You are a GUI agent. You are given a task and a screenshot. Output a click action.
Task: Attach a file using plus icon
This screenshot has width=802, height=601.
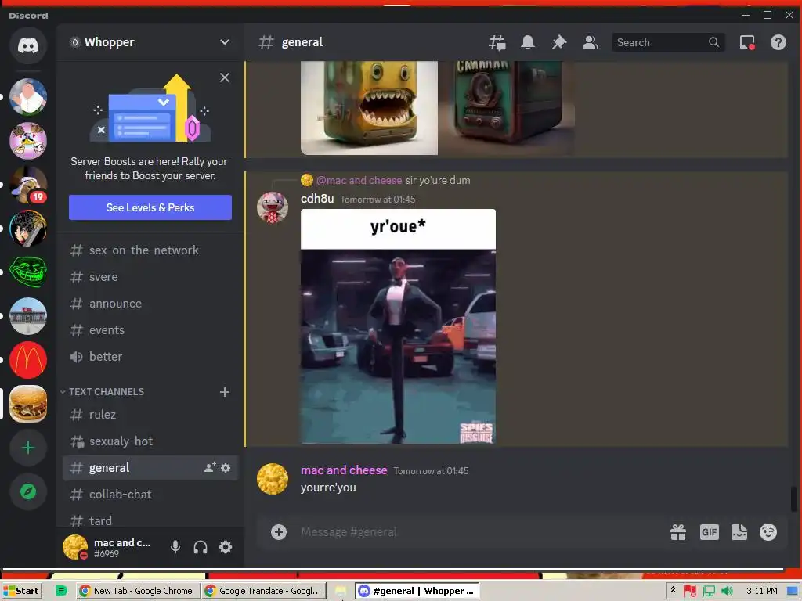(x=279, y=532)
